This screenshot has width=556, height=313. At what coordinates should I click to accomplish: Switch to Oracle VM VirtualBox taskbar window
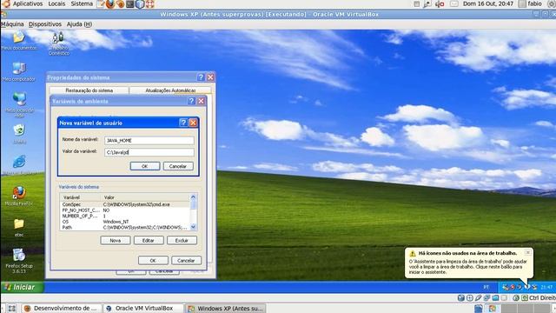143,309
